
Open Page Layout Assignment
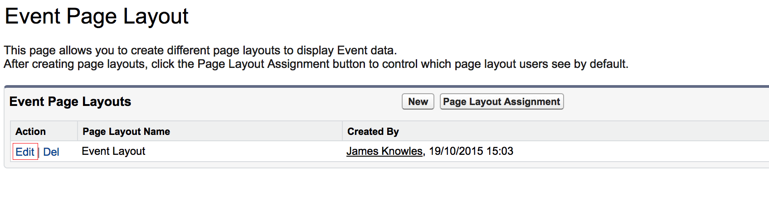point(501,102)
